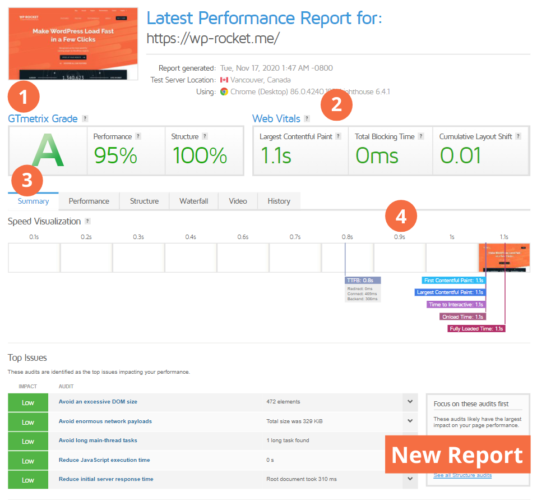Open the Performance score help icon
Image resolution: width=537 pixels, height=500 pixels.
click(138, 136)
